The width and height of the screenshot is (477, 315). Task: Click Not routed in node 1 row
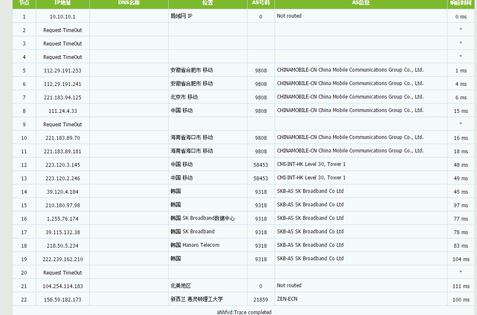tap(289, 16)
